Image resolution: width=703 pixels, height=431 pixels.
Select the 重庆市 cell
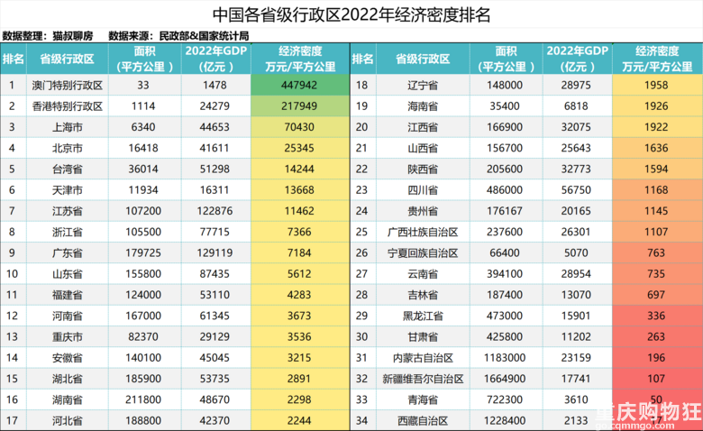68,337
